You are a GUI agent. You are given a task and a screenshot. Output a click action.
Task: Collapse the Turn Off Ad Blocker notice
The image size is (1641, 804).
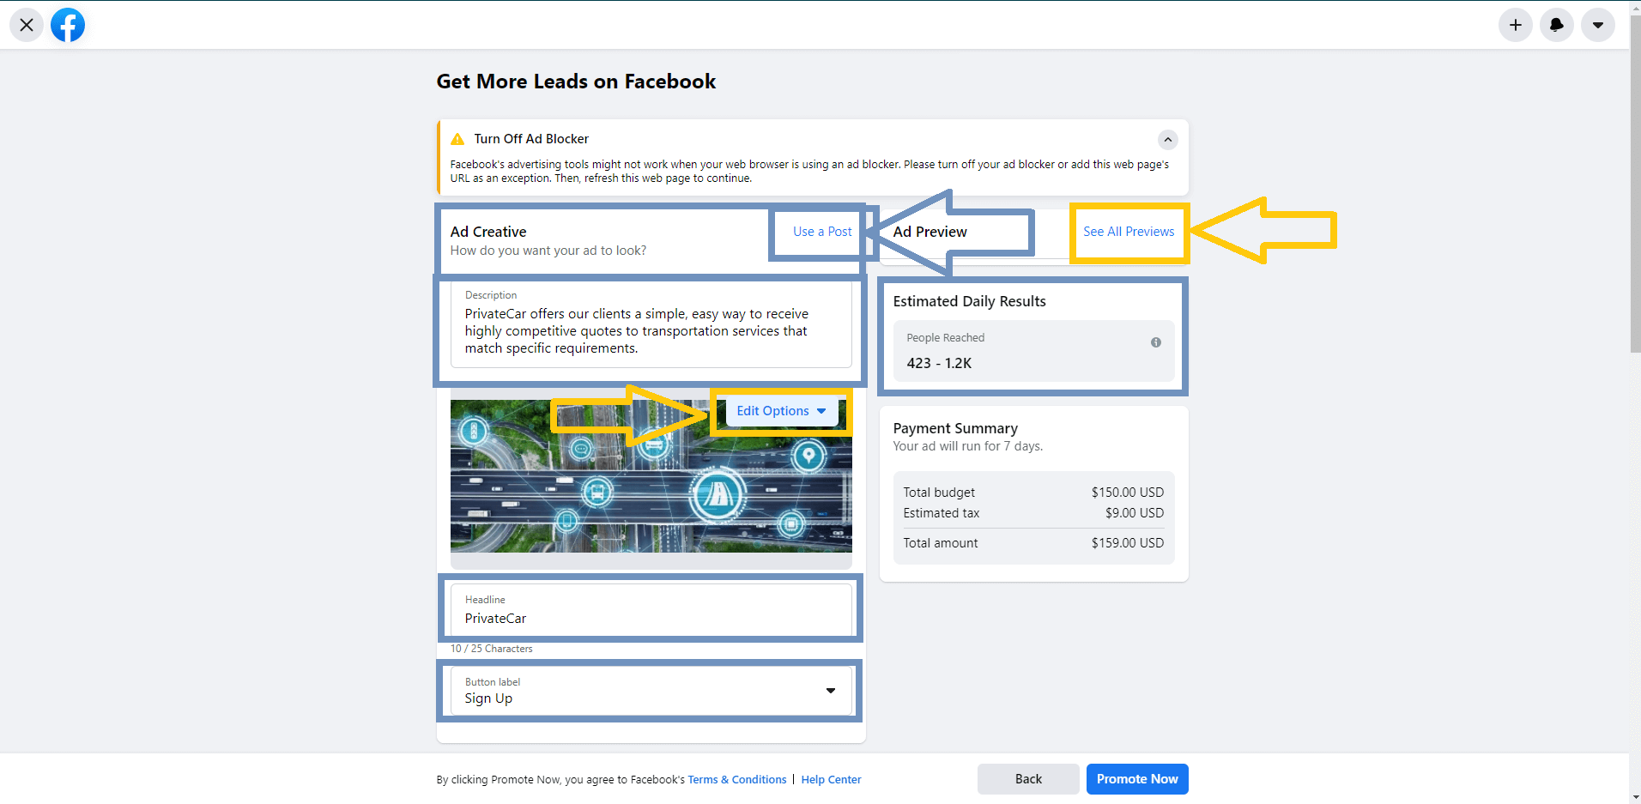1167,139
